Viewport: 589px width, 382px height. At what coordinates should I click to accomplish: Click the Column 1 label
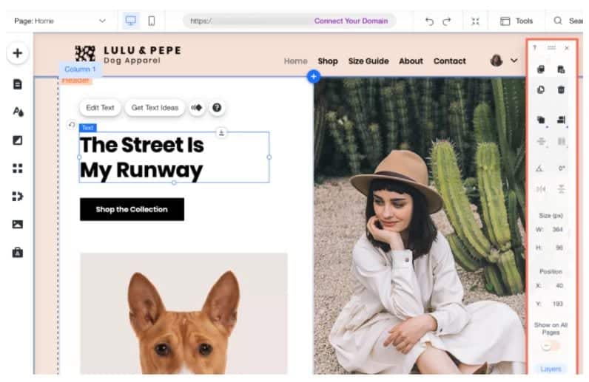(x=80, y=69)
